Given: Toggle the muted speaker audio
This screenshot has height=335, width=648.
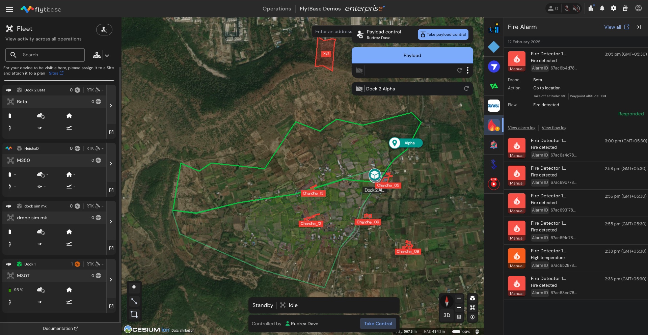Looking at the screenshot, I should pos(576,8).
